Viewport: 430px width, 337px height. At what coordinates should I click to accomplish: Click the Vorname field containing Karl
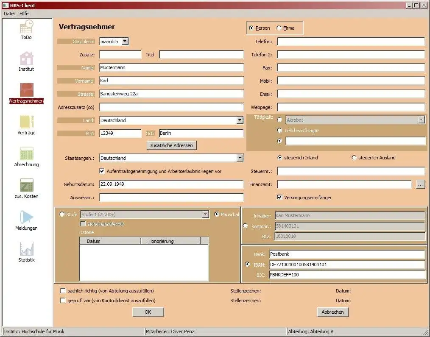(171, 81)
